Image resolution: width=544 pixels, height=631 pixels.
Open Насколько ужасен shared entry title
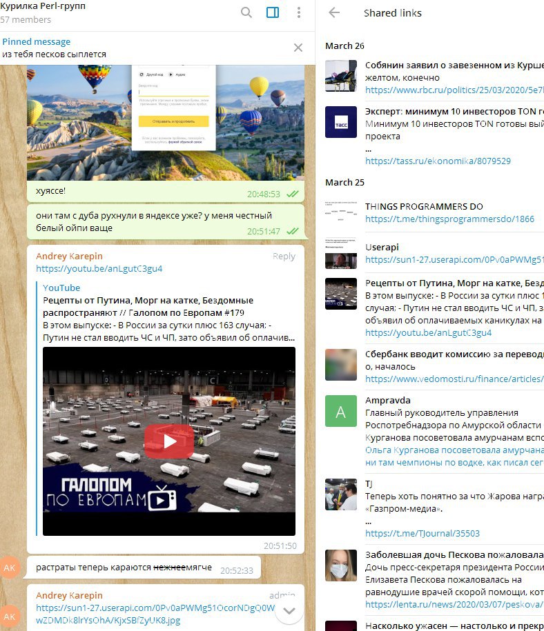click(454, 626)
